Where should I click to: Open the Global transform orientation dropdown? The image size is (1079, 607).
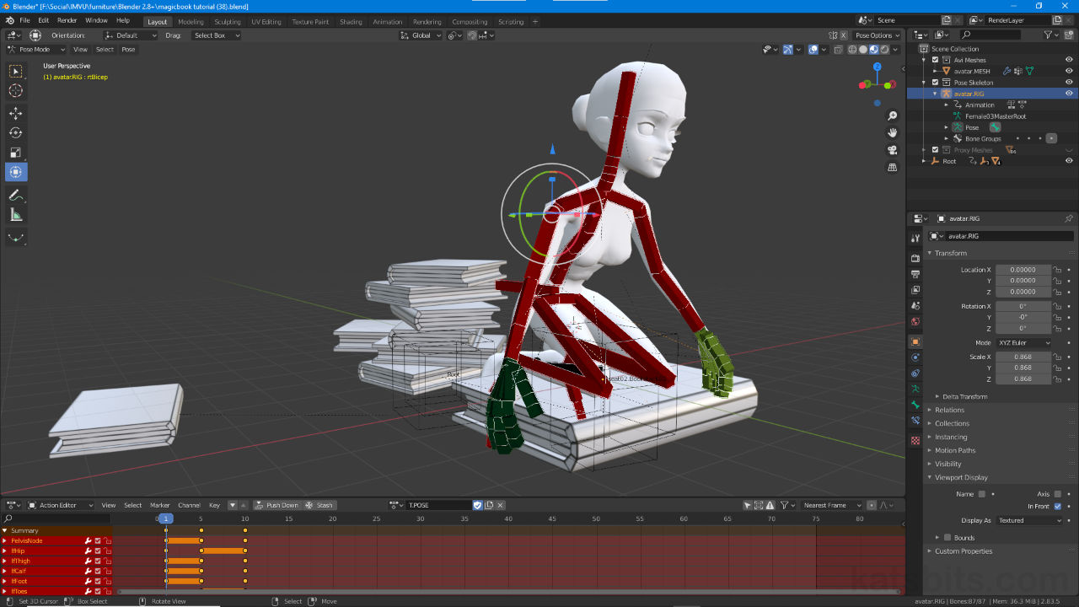[x=421, y=35]
